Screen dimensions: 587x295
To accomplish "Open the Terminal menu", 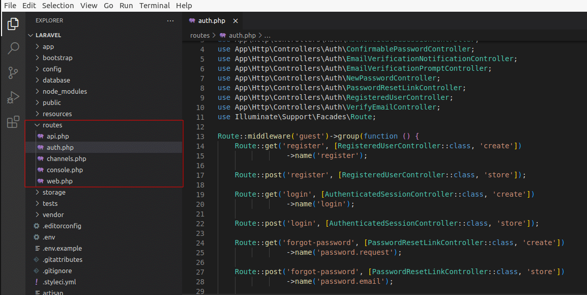I will coord(155,6).
